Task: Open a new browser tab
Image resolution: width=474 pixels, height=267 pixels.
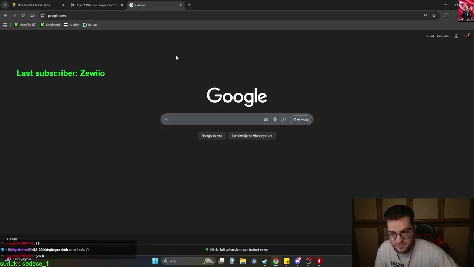Action: pyautogui.click(x=190, y=5)
